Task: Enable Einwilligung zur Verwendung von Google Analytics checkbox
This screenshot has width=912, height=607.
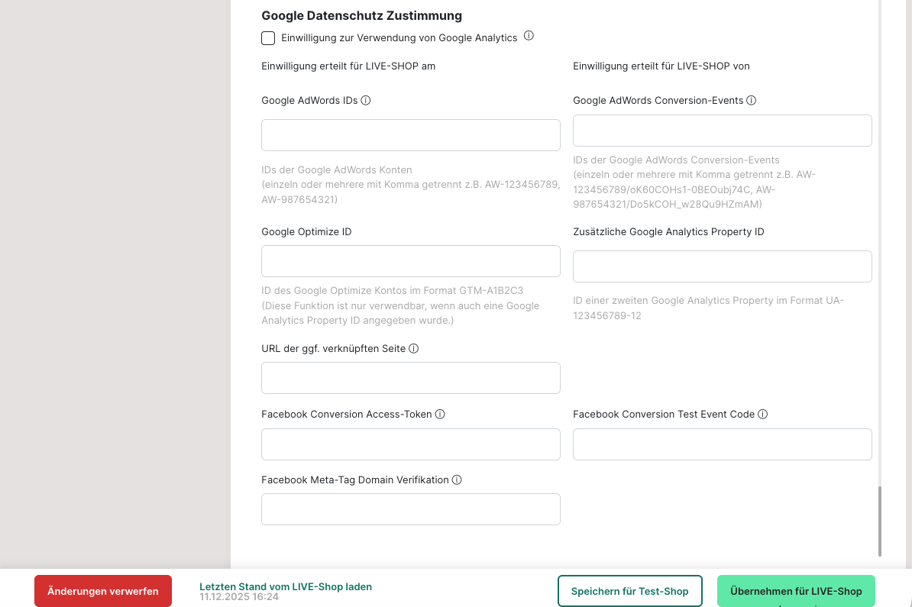Action: (268, 38)
